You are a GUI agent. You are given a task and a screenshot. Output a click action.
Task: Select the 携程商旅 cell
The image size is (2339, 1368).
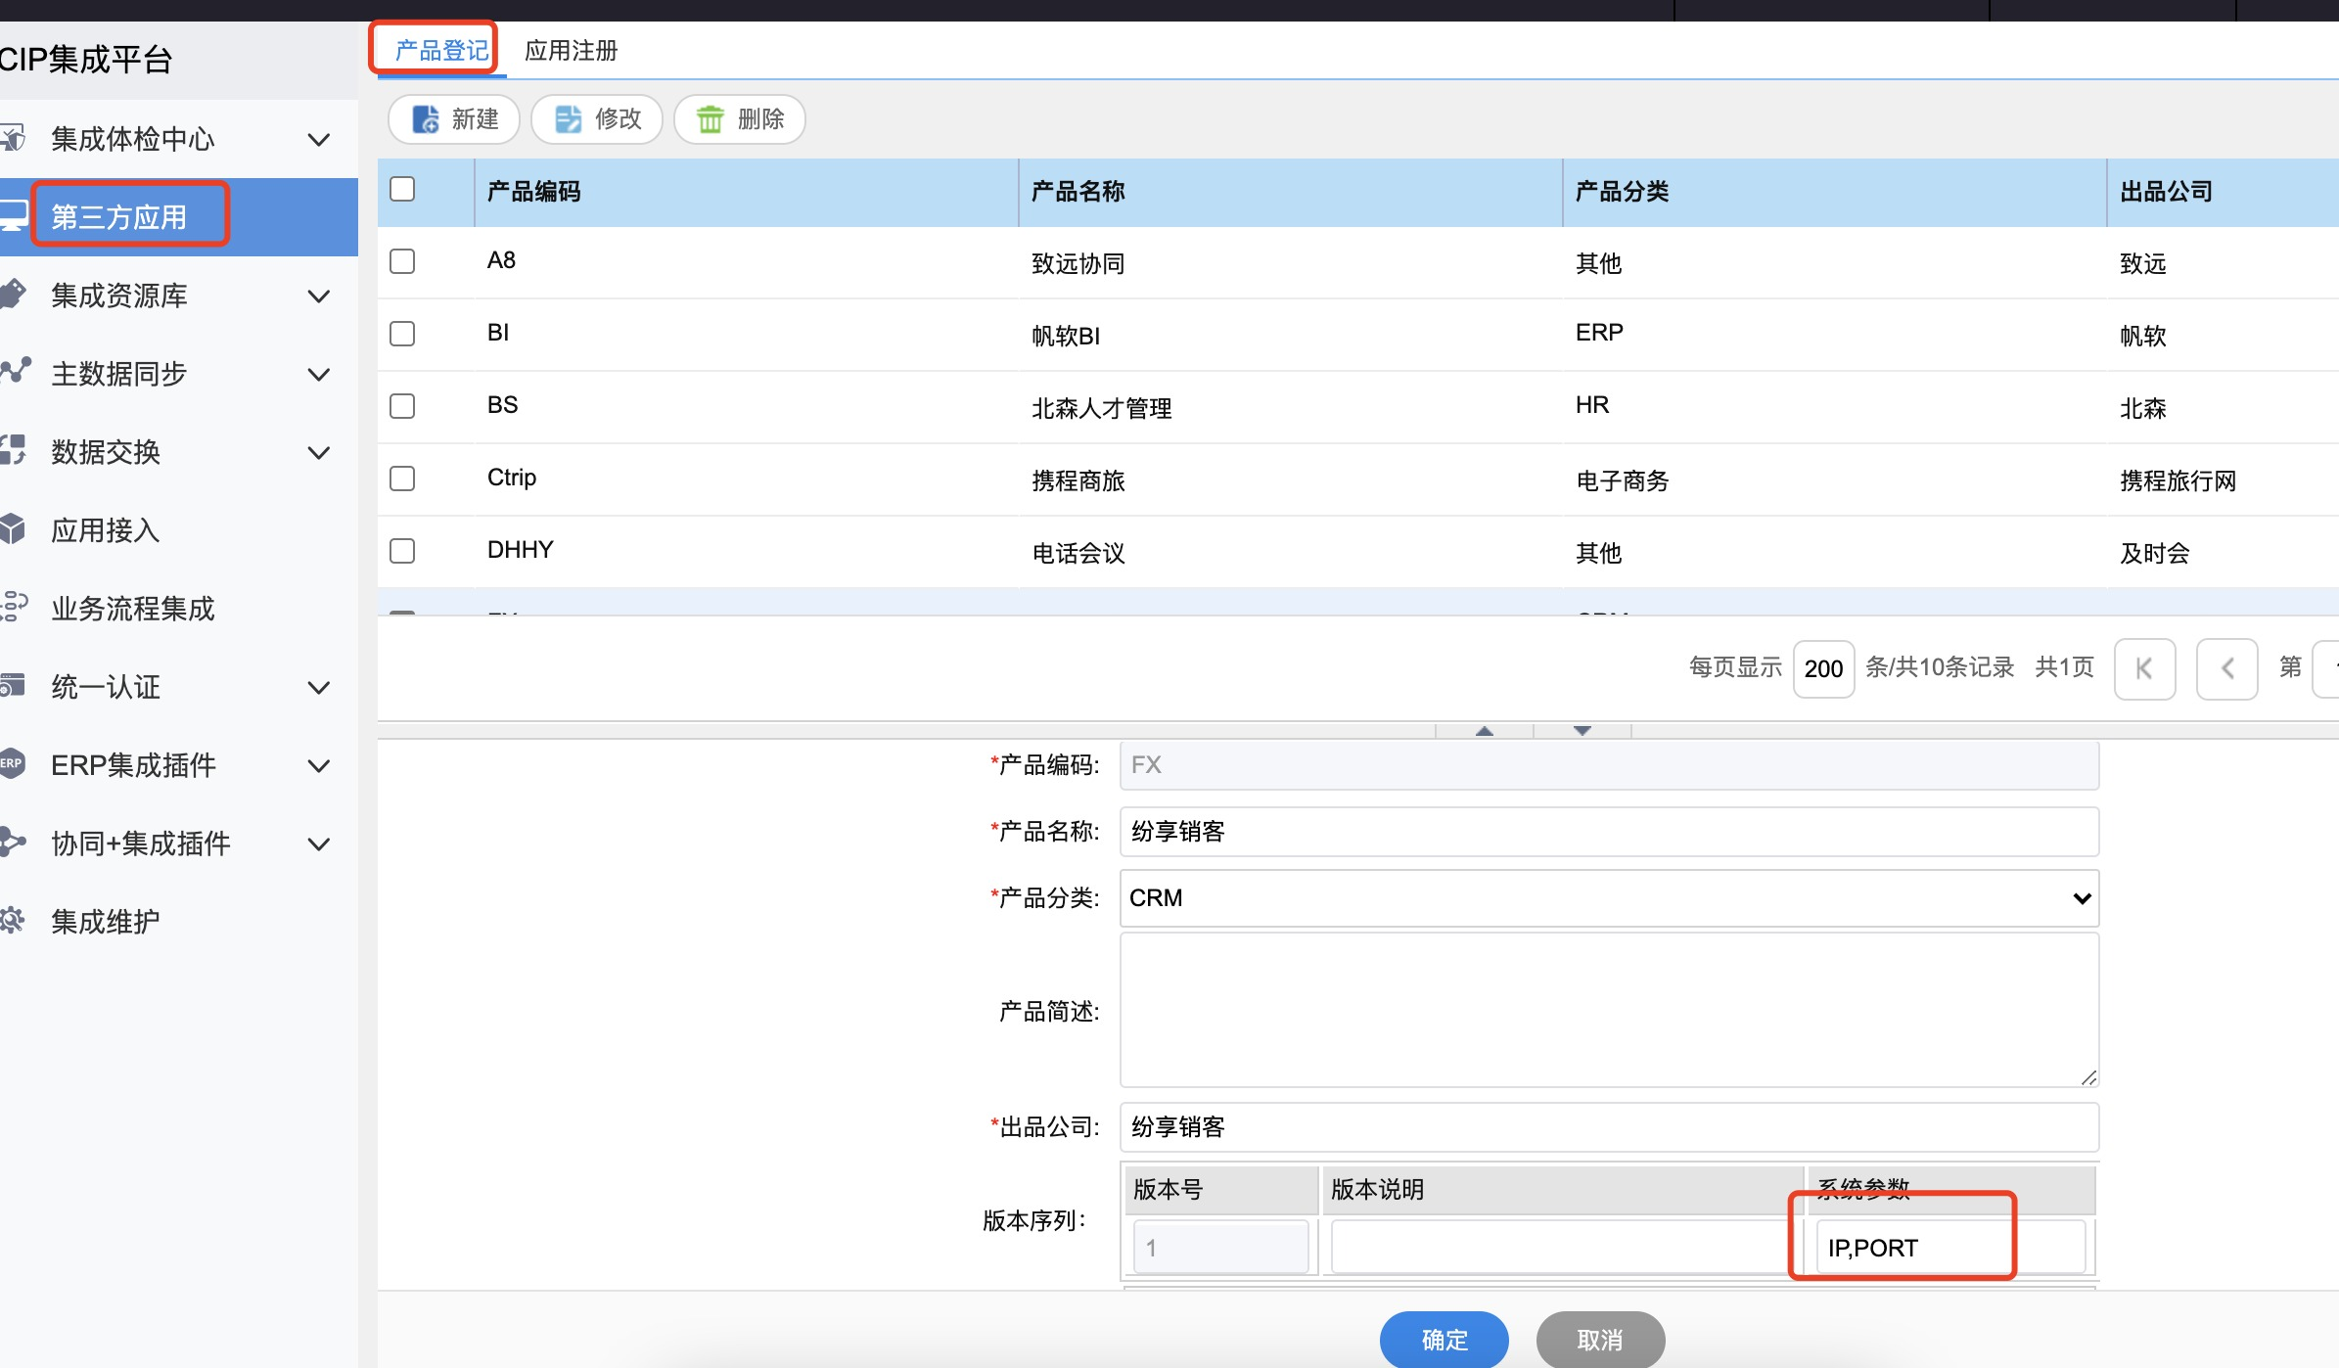(x=1078, y=481)
